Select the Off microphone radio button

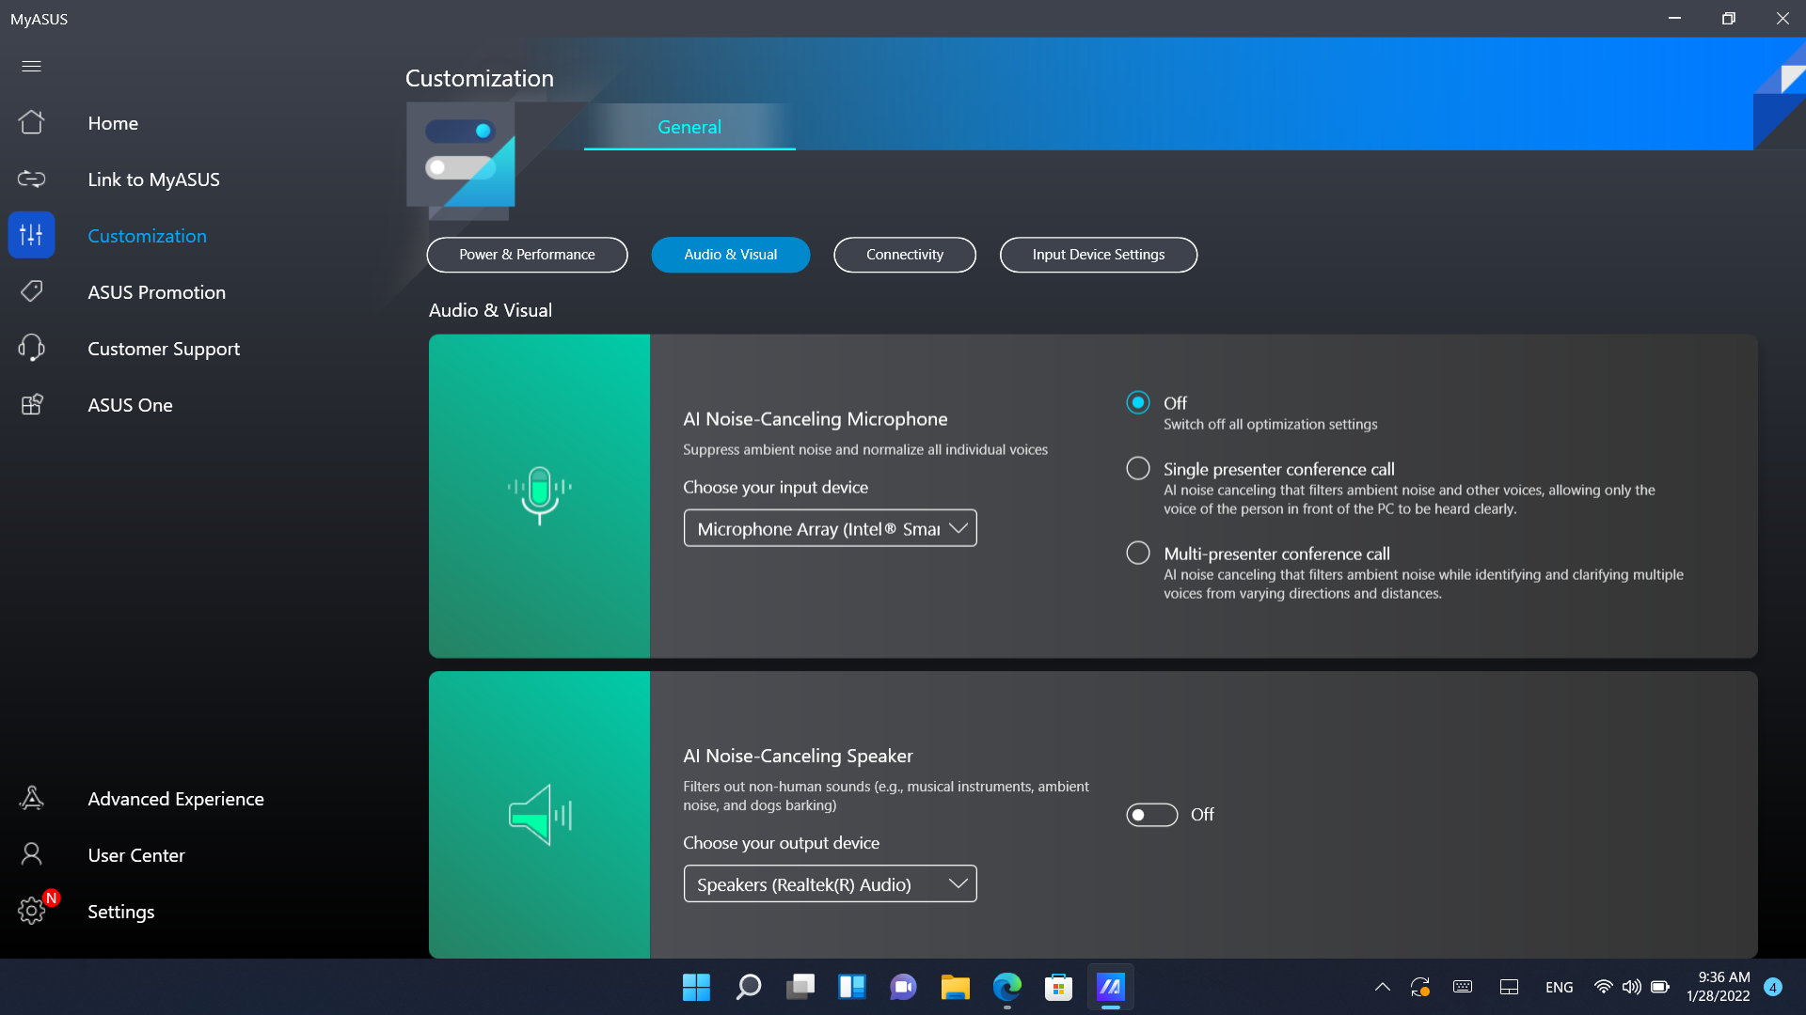click(x=1138, y=402)
